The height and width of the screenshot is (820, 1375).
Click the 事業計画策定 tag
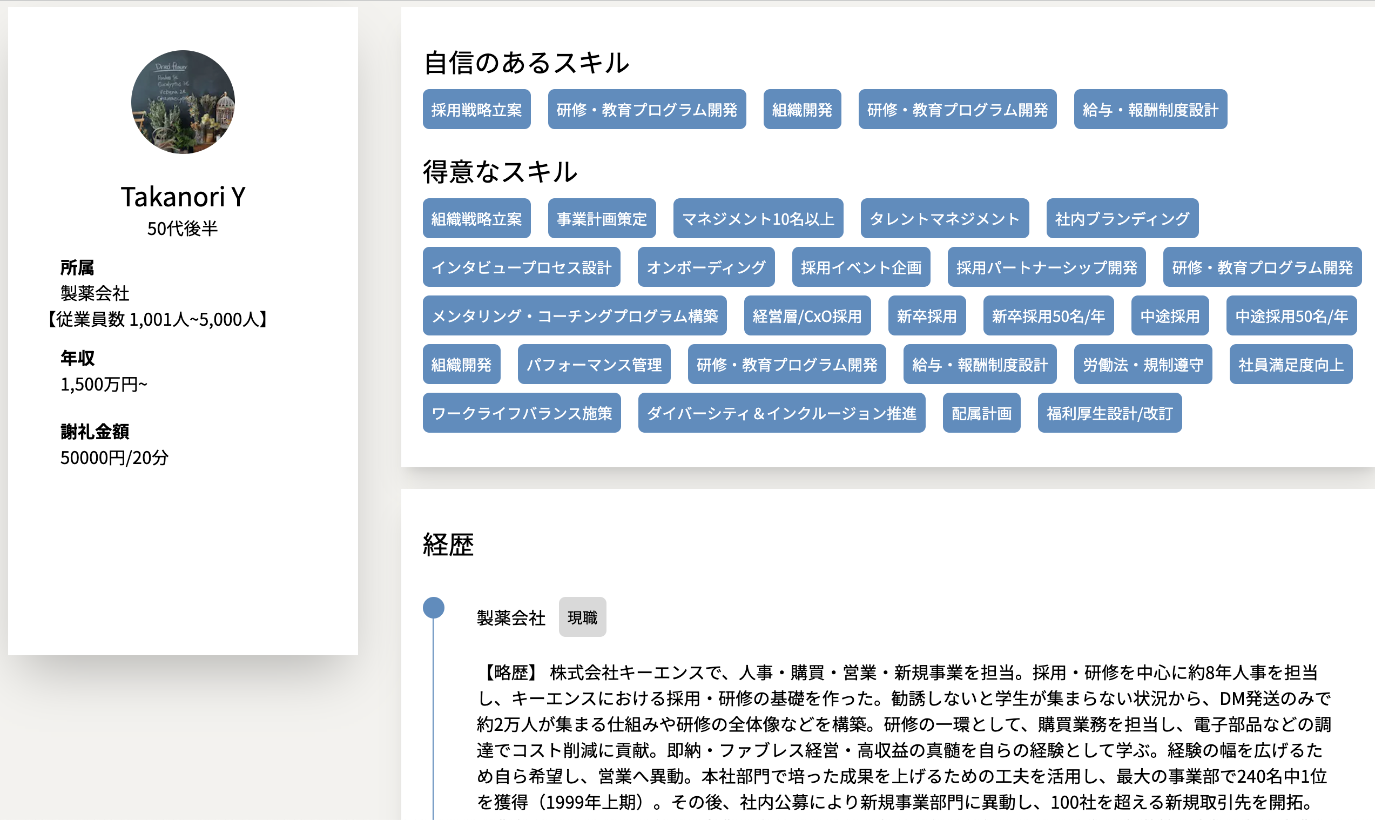601,219
